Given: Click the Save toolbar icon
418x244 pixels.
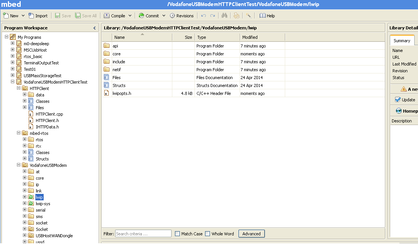Looking at the screenshot, I should click(57, 15).
